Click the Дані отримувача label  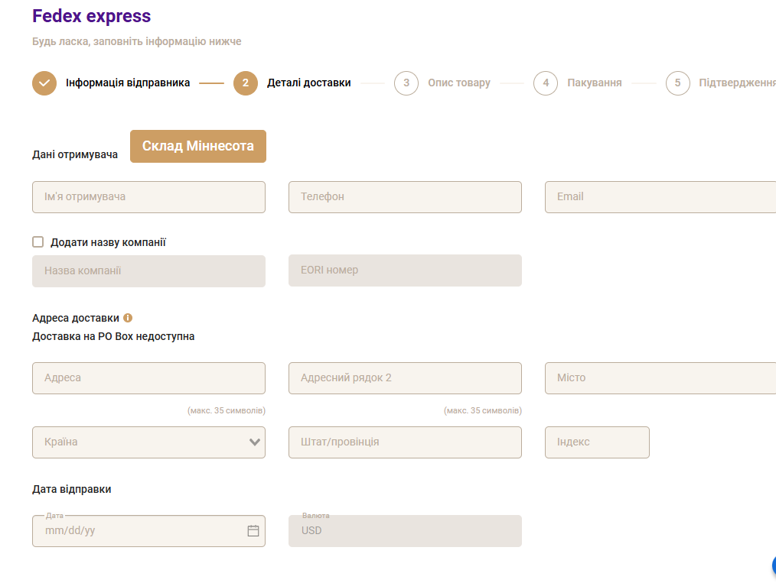(x=75, y=154)
